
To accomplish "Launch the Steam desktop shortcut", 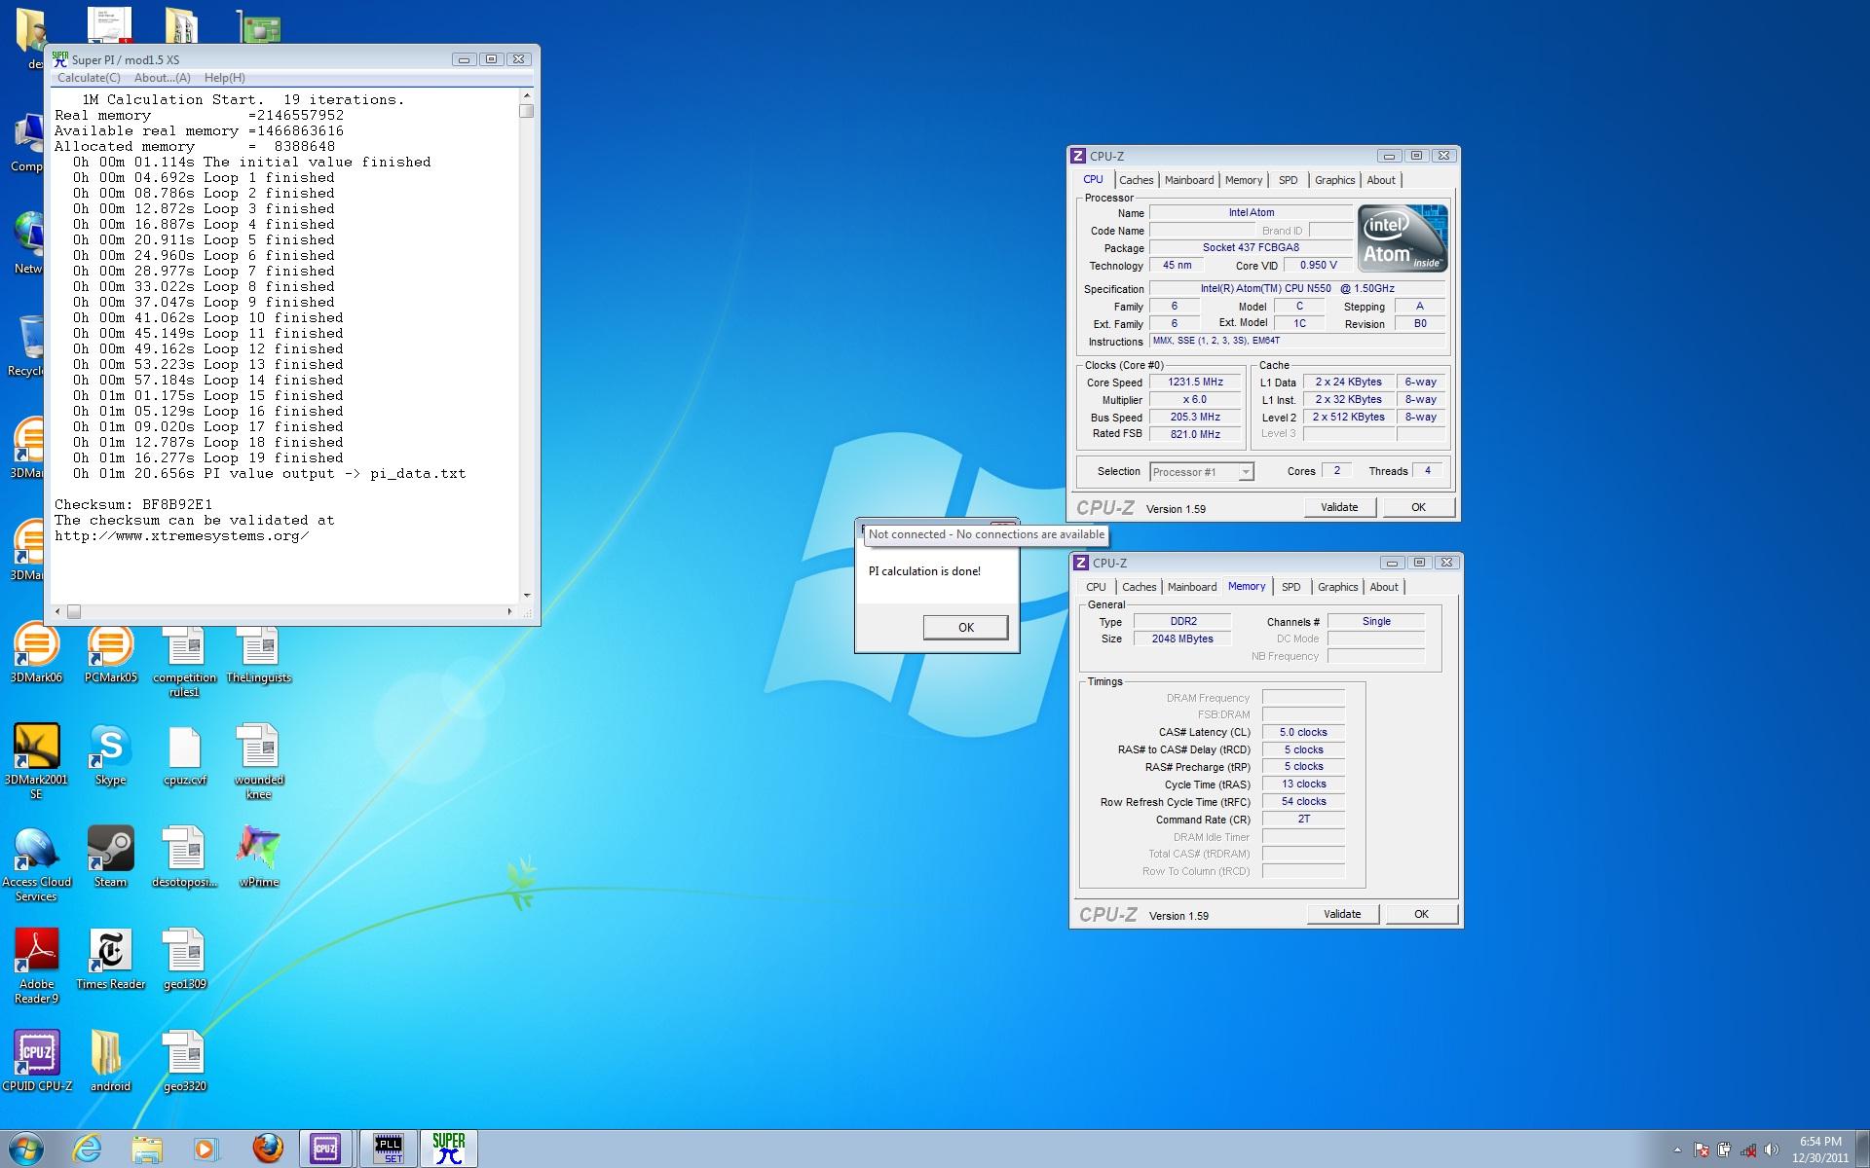I will (x=110, y=857).
